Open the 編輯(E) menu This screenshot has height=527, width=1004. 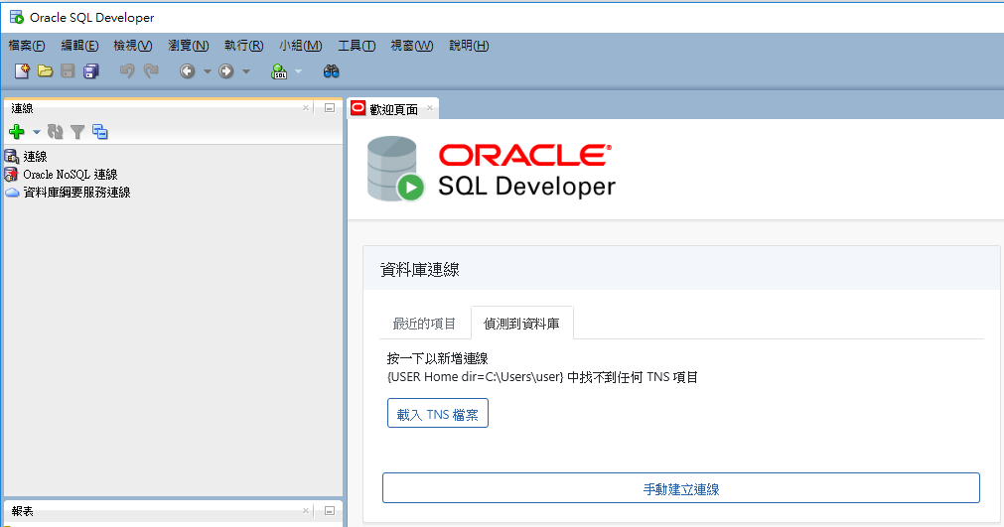click(79, 46)
